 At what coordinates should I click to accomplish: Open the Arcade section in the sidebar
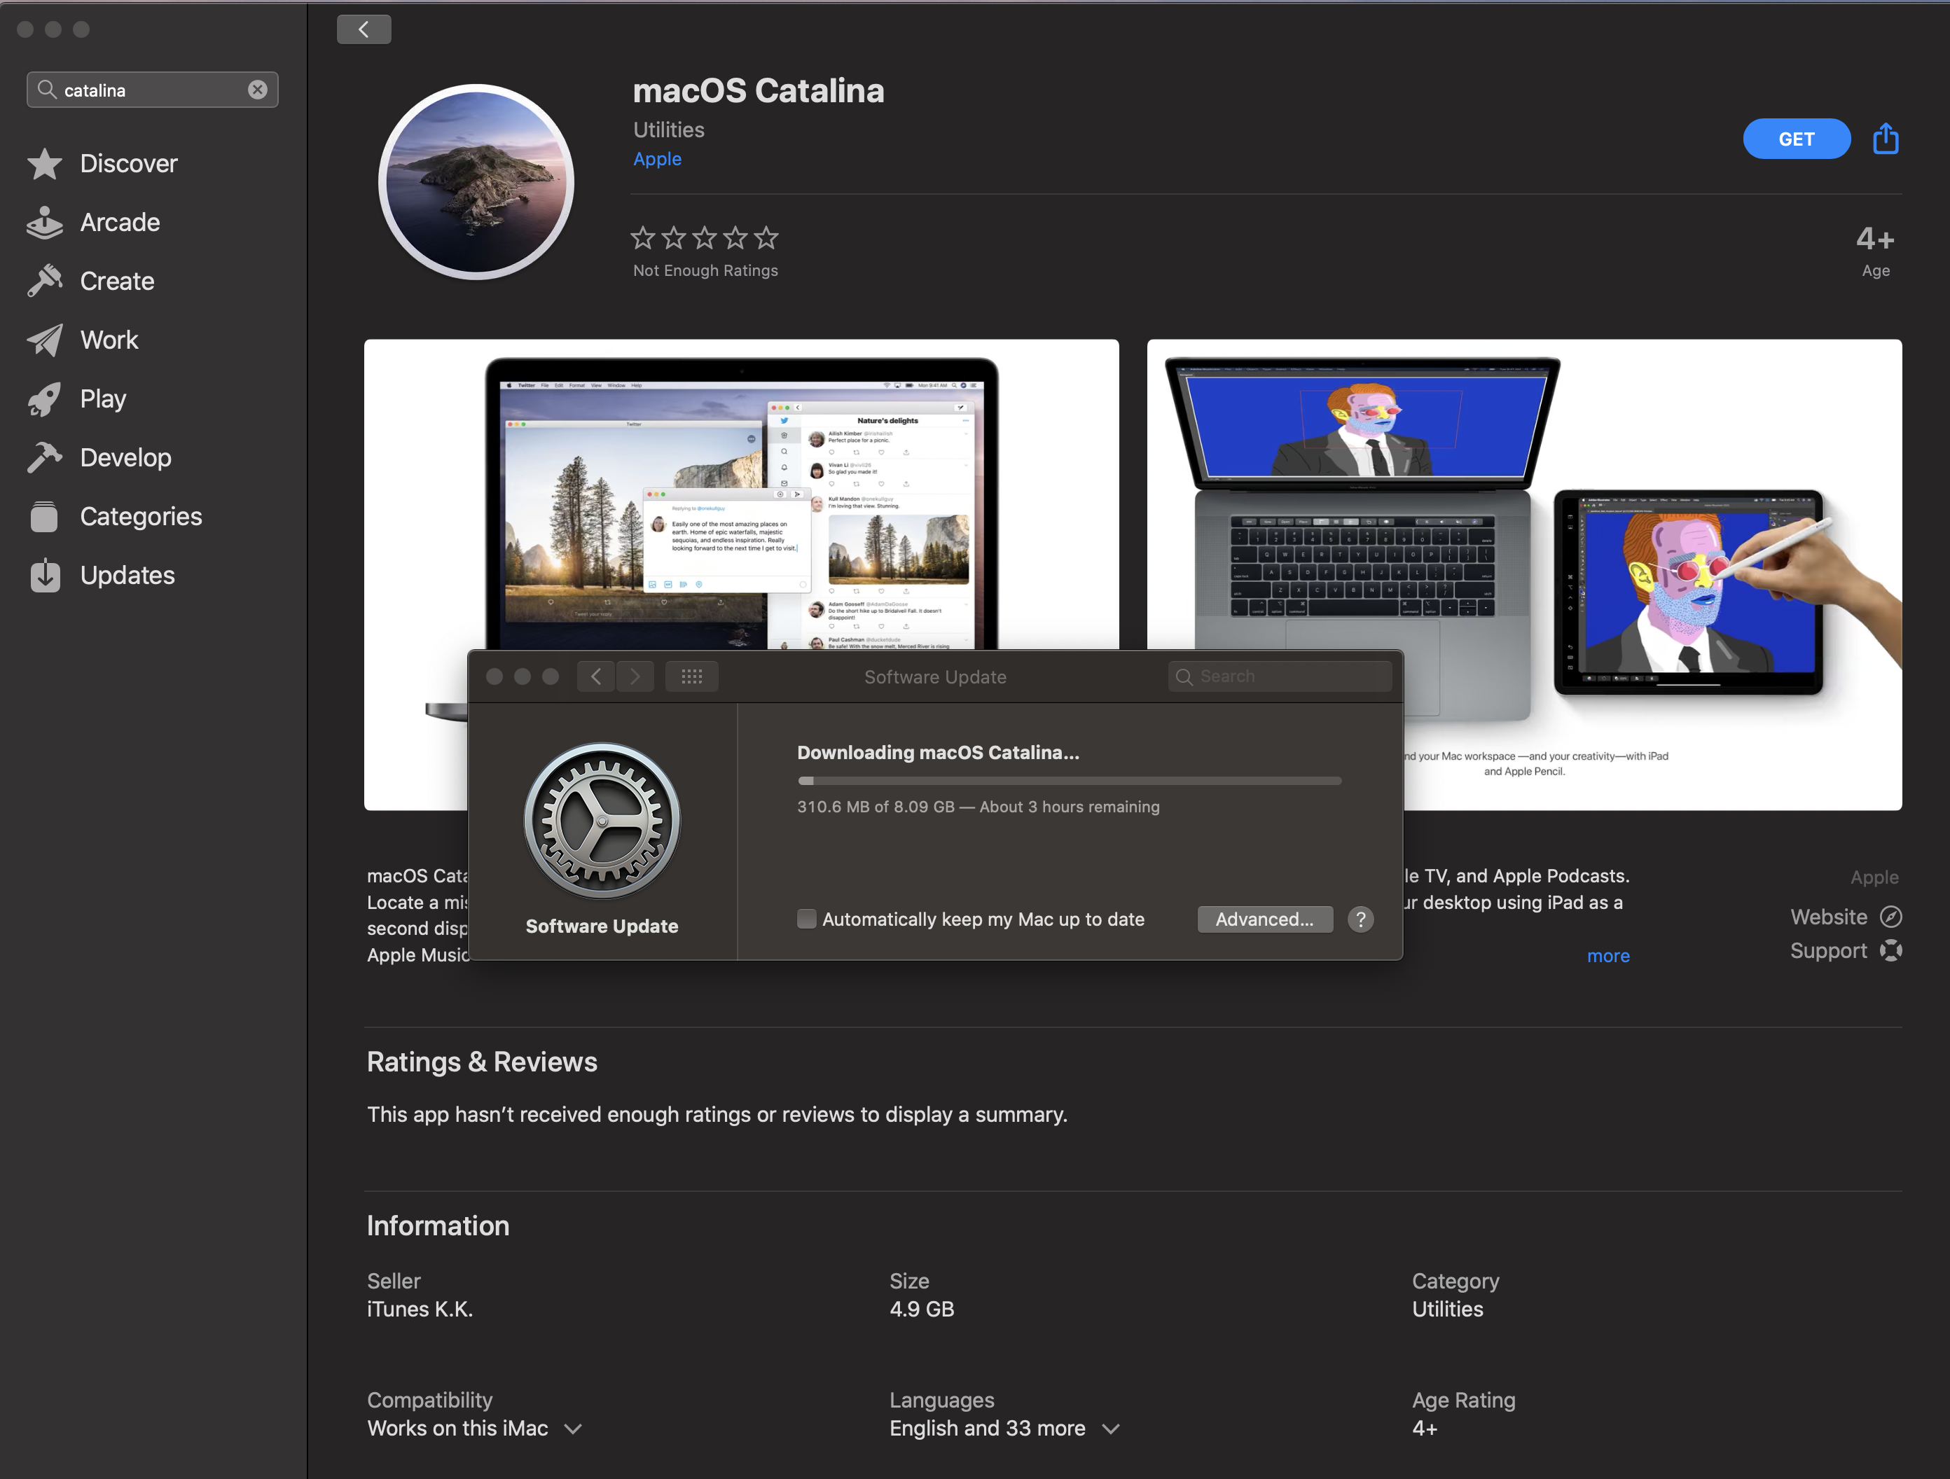(119, 222)
